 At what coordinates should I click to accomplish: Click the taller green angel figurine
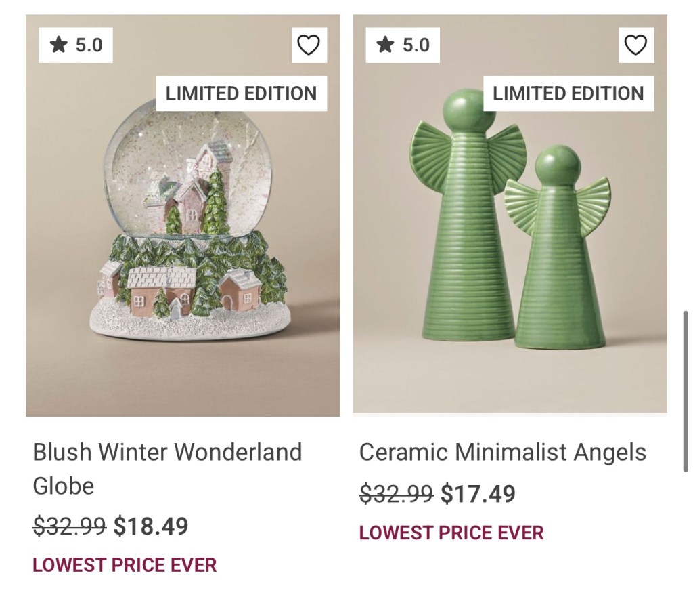click(467, 230)
